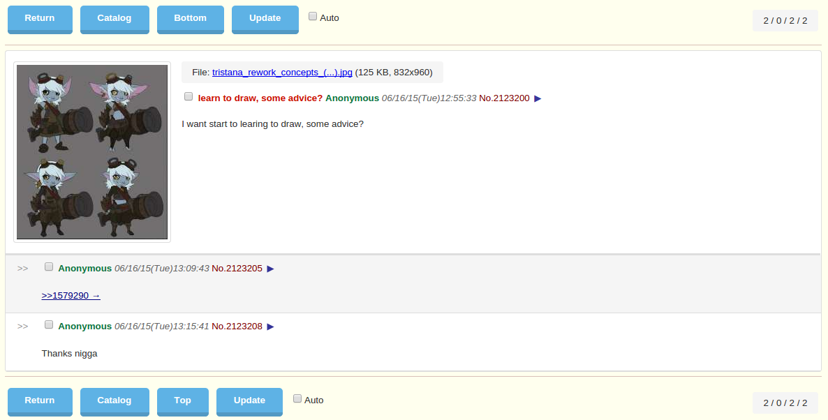
Task: Open Catalog from the top bar
Action: 114,20
